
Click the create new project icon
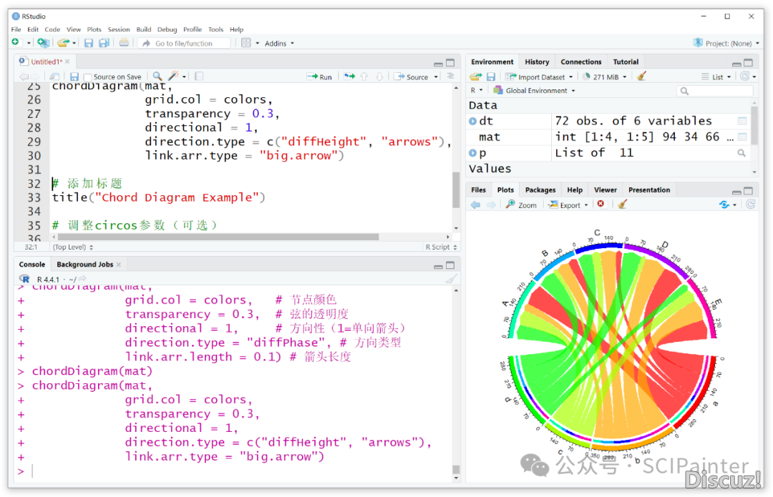(43, 43)
